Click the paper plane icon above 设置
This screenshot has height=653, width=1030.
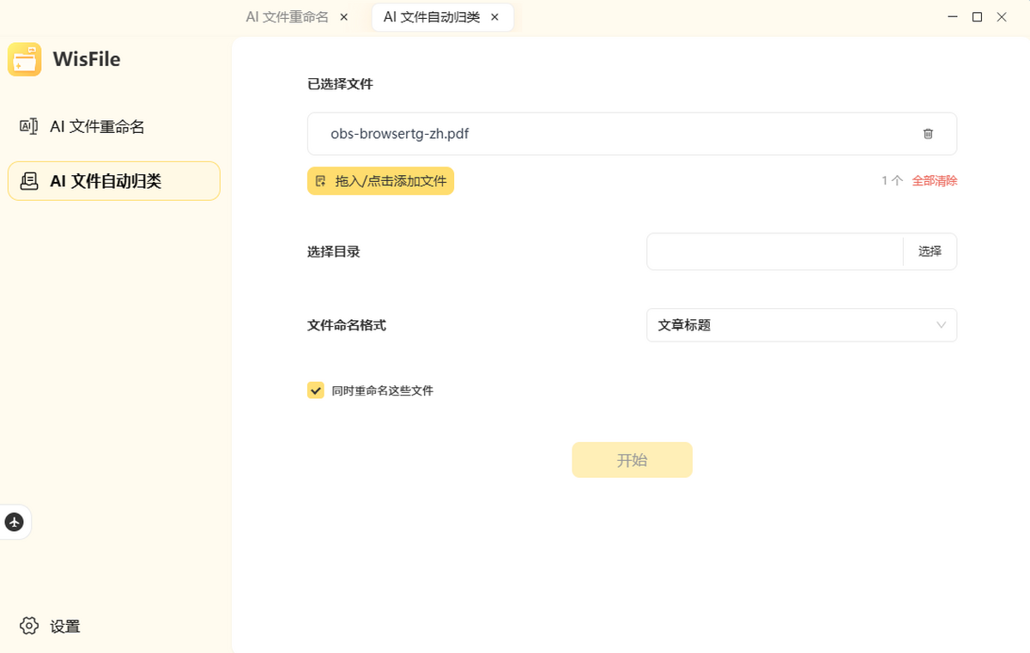[x=14, y=522]
